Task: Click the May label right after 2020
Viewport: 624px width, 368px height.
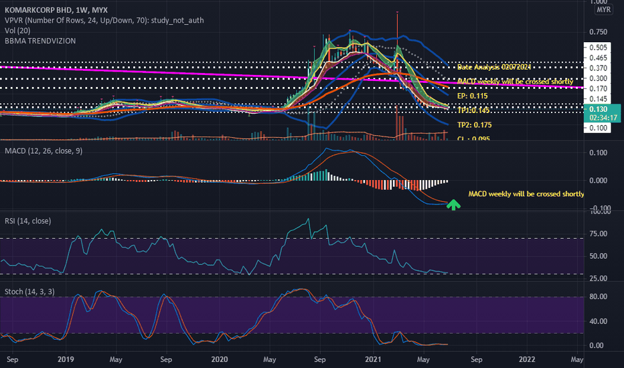Action: point(269,360)
